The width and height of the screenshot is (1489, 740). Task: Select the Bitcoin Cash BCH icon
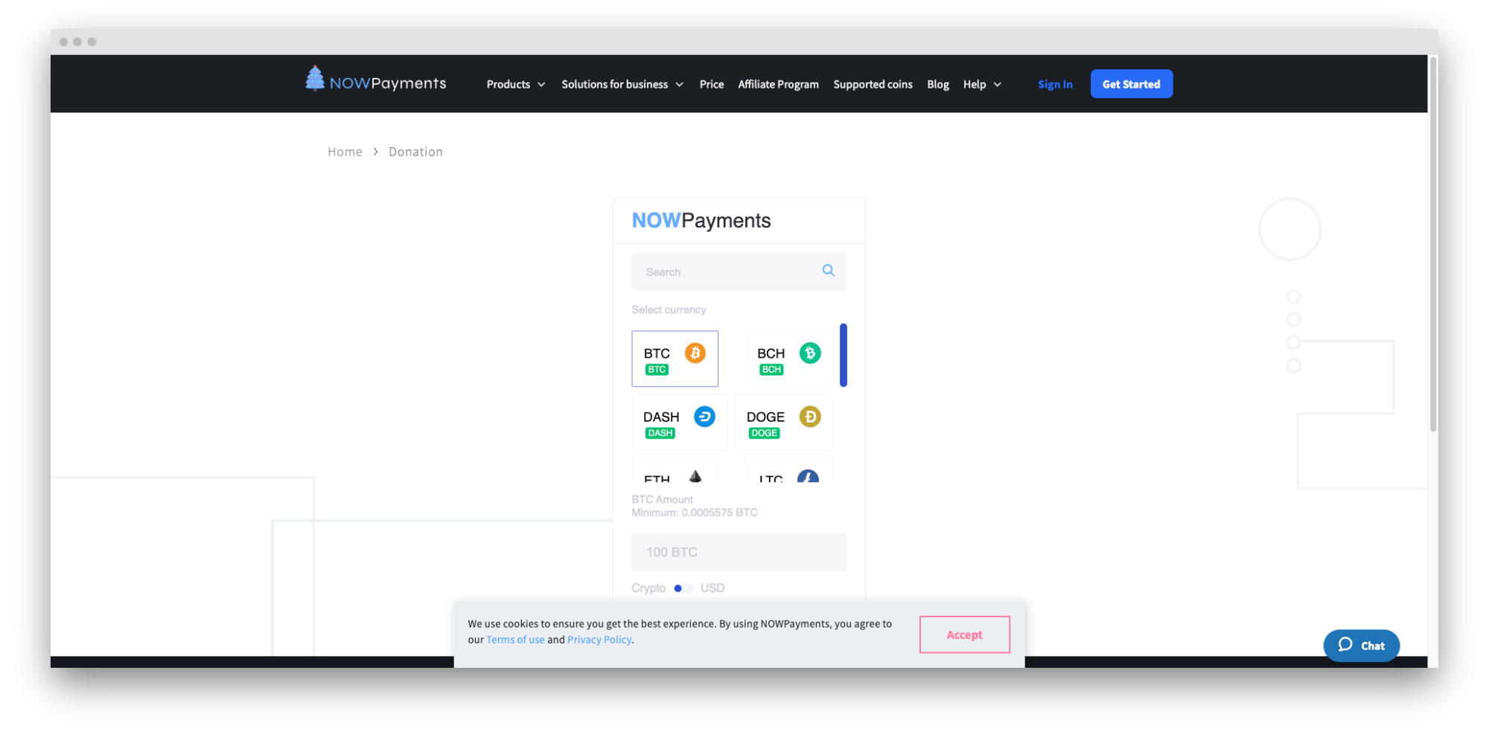coord(809,353)
